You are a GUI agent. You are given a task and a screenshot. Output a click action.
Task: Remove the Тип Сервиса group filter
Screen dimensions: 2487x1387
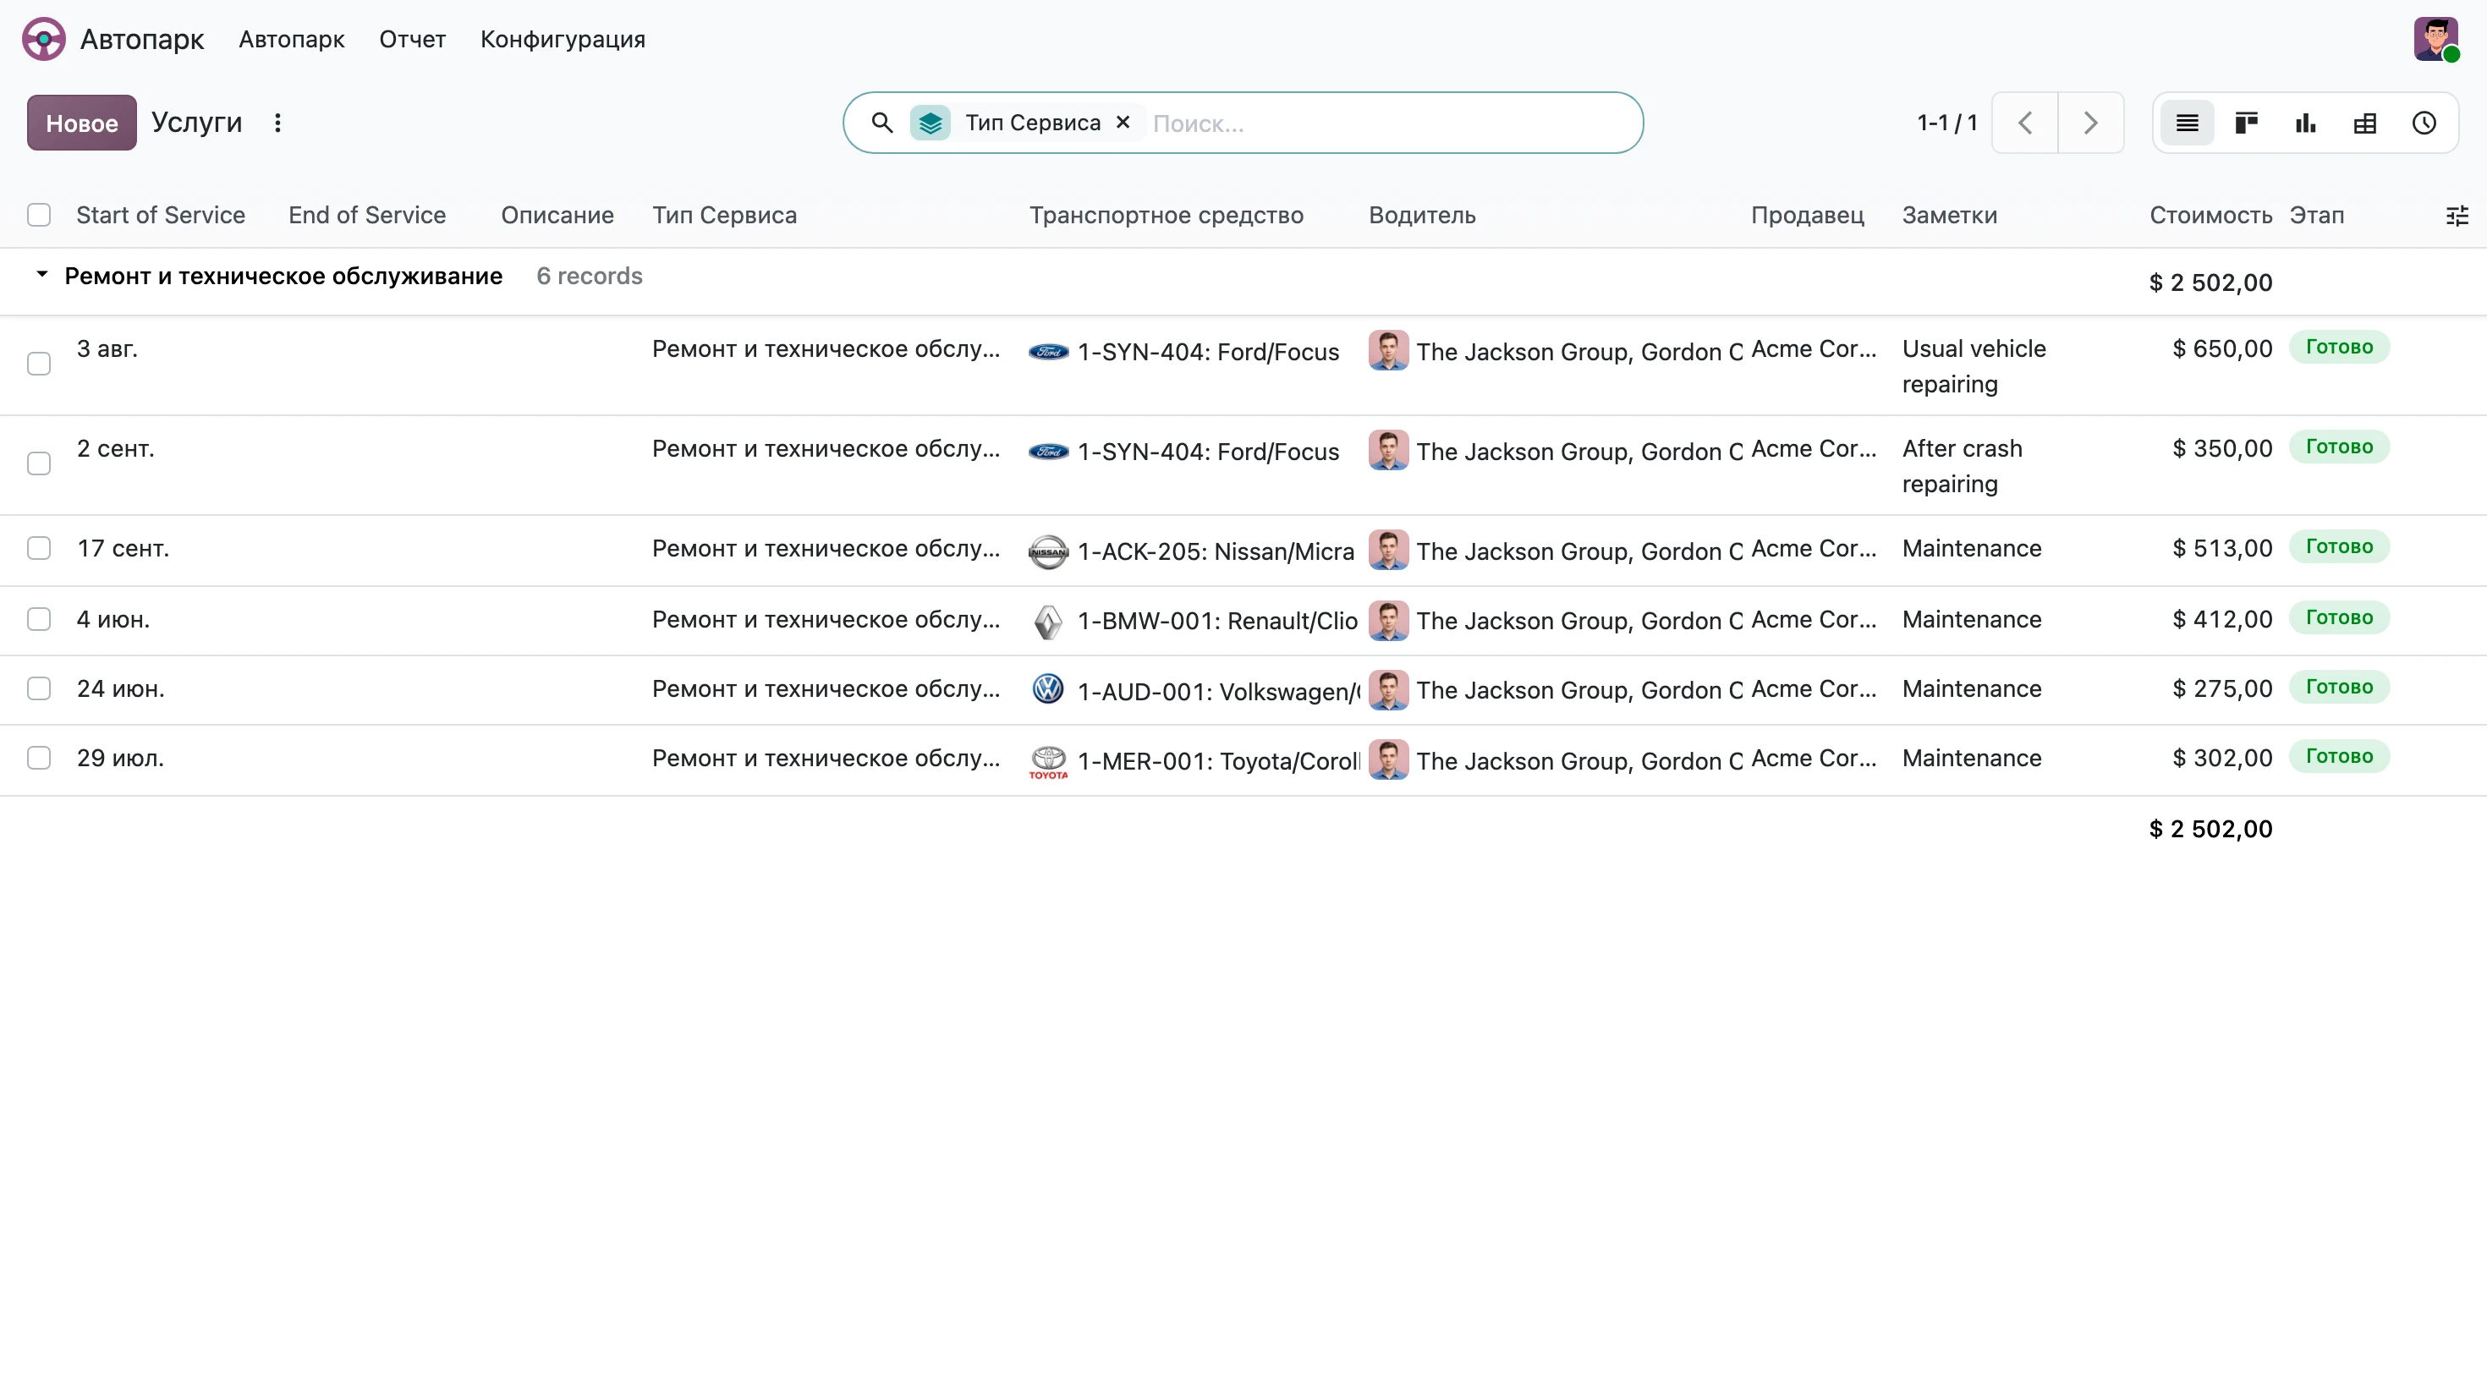(x=1123, y=123)
